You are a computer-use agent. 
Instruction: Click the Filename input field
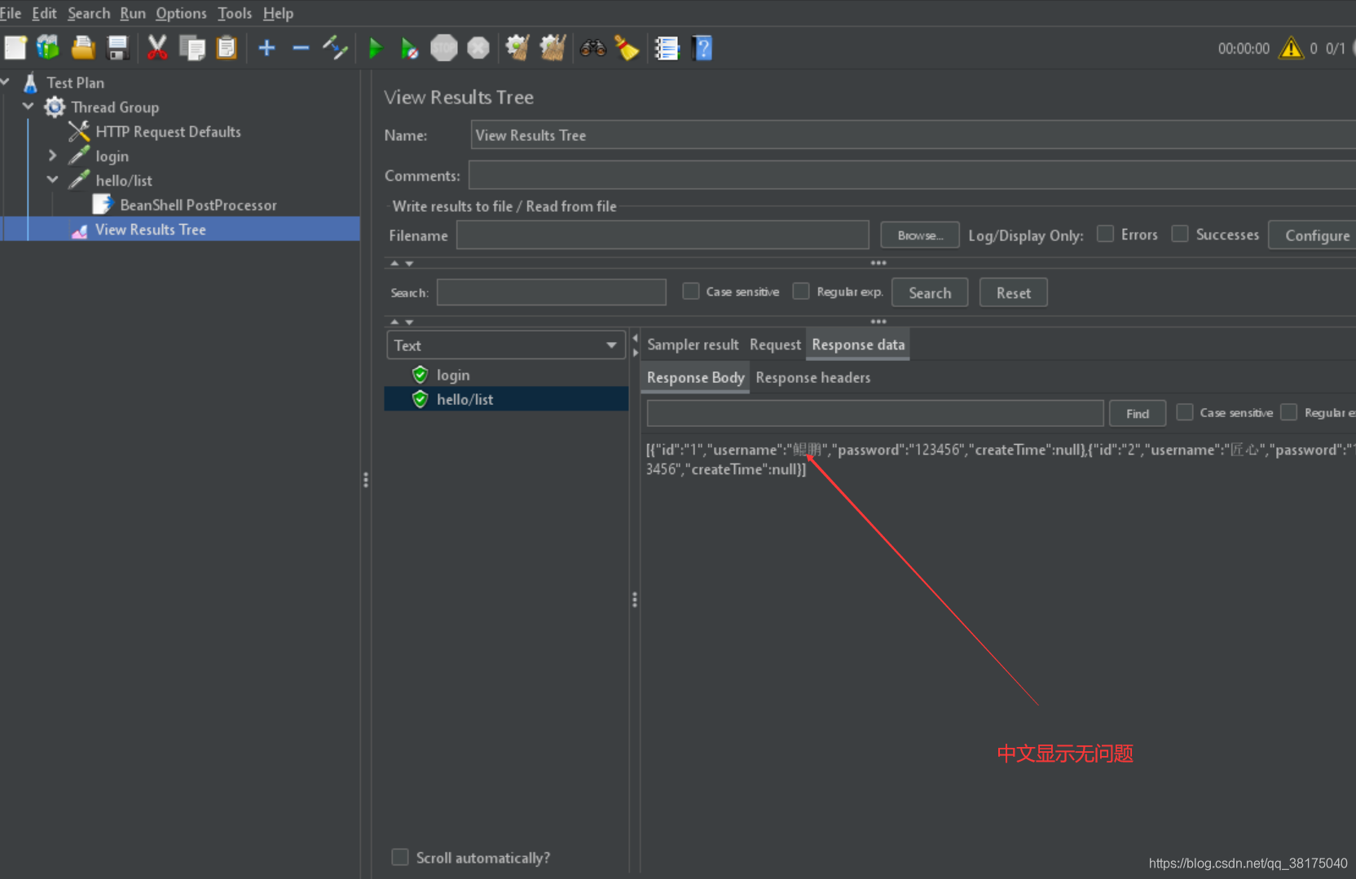663,235
